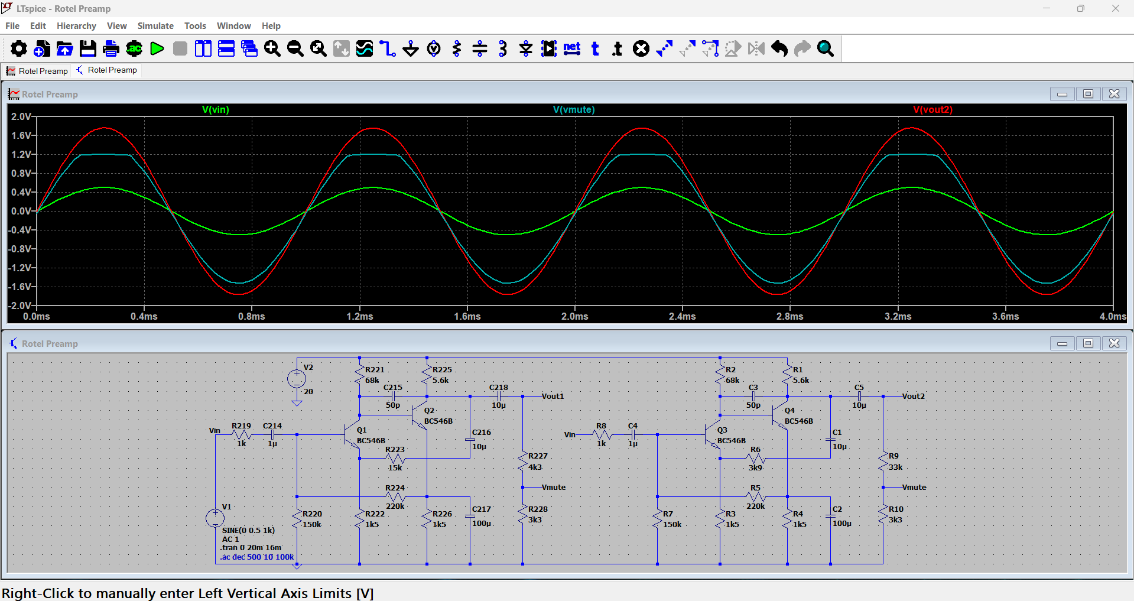Maximize the schematic pane
The height and width of the screenshot is (601, 1134).
click(x=1088, y=343)
